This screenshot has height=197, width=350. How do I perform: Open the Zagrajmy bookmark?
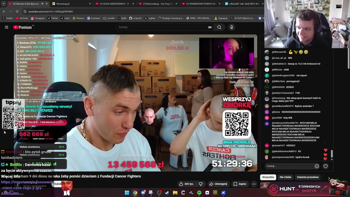pos(221,18)
